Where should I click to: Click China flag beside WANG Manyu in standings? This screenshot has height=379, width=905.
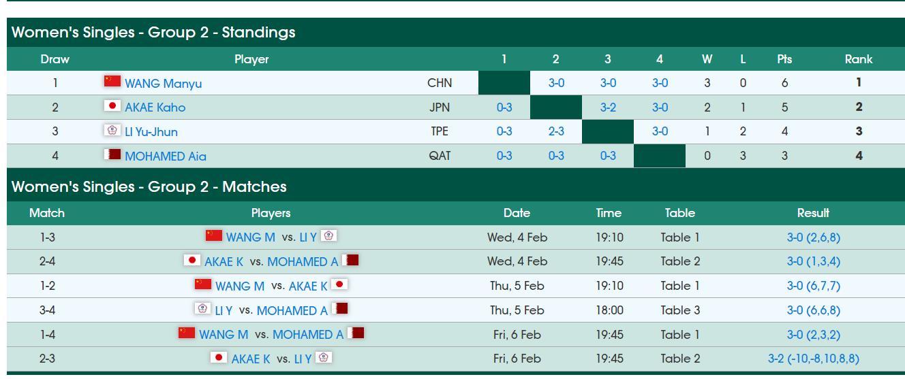click(112, 82)
